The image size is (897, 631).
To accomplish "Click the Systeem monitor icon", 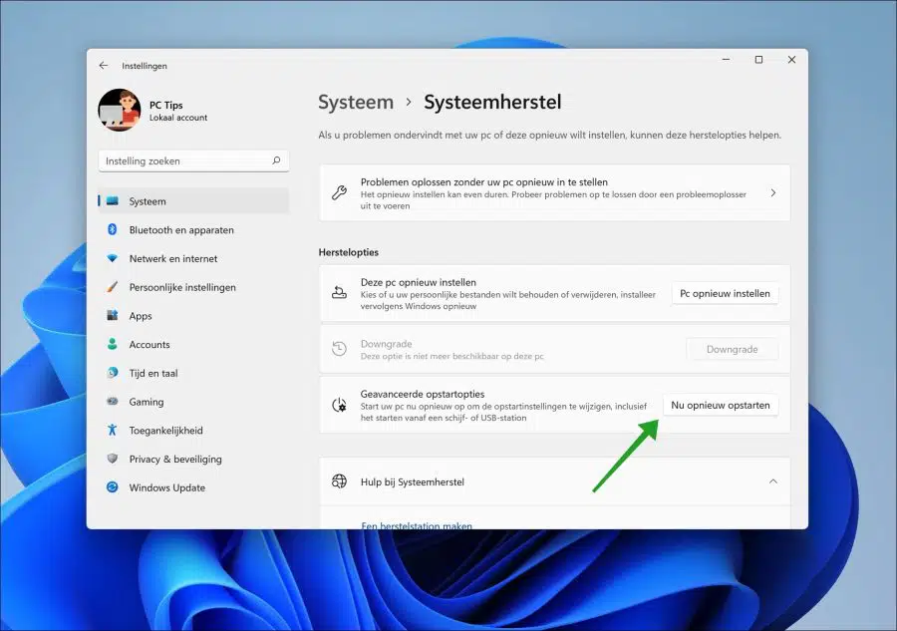I will [112, 200].
